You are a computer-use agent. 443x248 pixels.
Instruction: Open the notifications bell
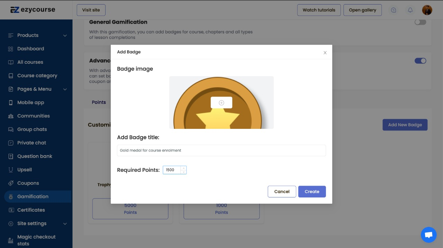coord(410,10)
